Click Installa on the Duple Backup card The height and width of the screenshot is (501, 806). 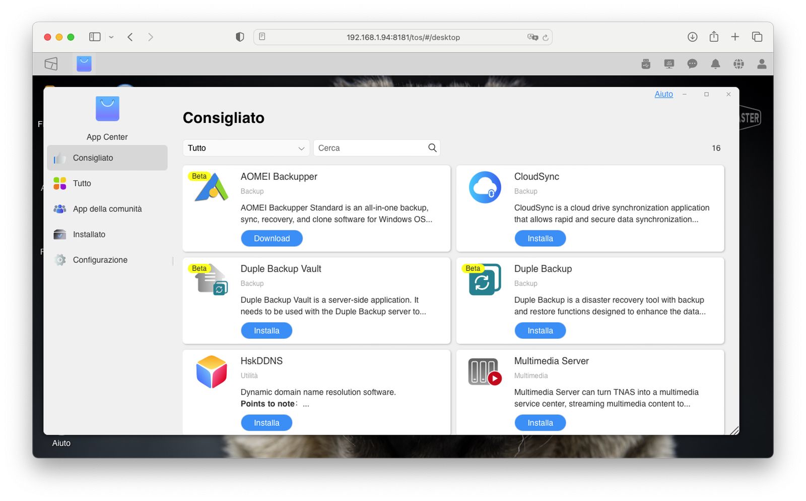(540, 330)
